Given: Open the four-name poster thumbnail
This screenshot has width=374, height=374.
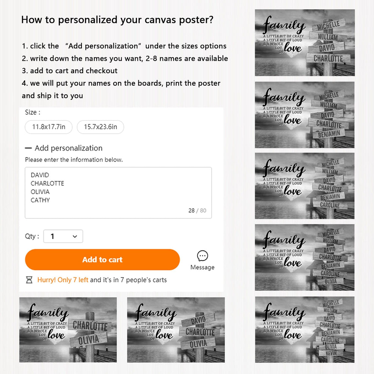Looking at the screenshot, I should [x=304, y=43].
